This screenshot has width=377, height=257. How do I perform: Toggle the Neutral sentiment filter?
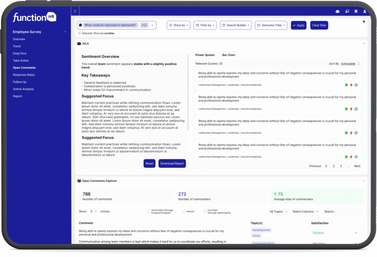(x=184, y=211)
